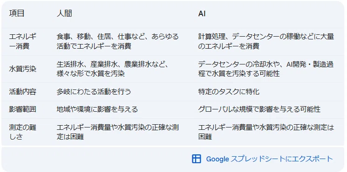Click cell mentioning 生活排水、産業排水

click(x=113, y=69)
